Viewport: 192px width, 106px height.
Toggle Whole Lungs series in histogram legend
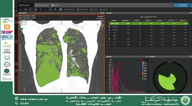pos(145,60)
